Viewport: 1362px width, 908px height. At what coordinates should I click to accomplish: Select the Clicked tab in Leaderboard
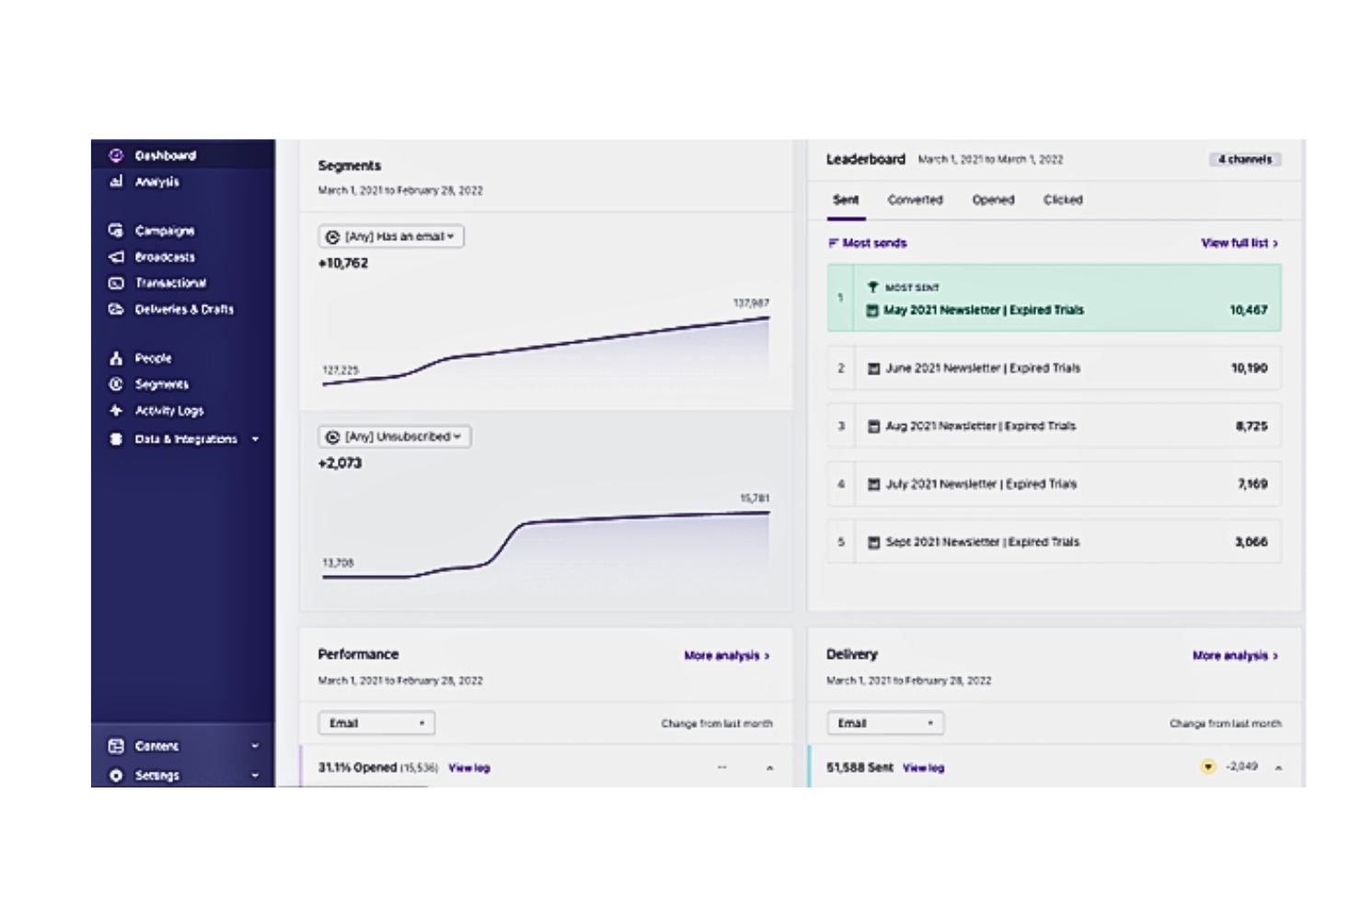(x=1064, y=200)
